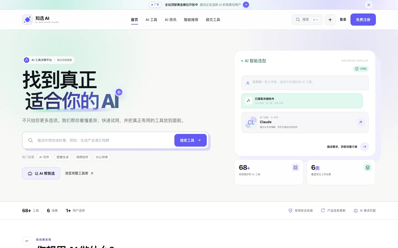398x248 pixels.
Task: Click arrow icon beside 浏览完整工具库
Action: (92, 173)
